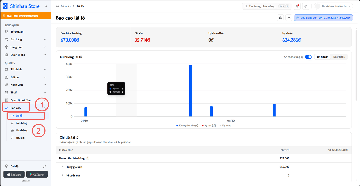
Task: Click the version text v4.0.9.38
Action: pos(26,181)
